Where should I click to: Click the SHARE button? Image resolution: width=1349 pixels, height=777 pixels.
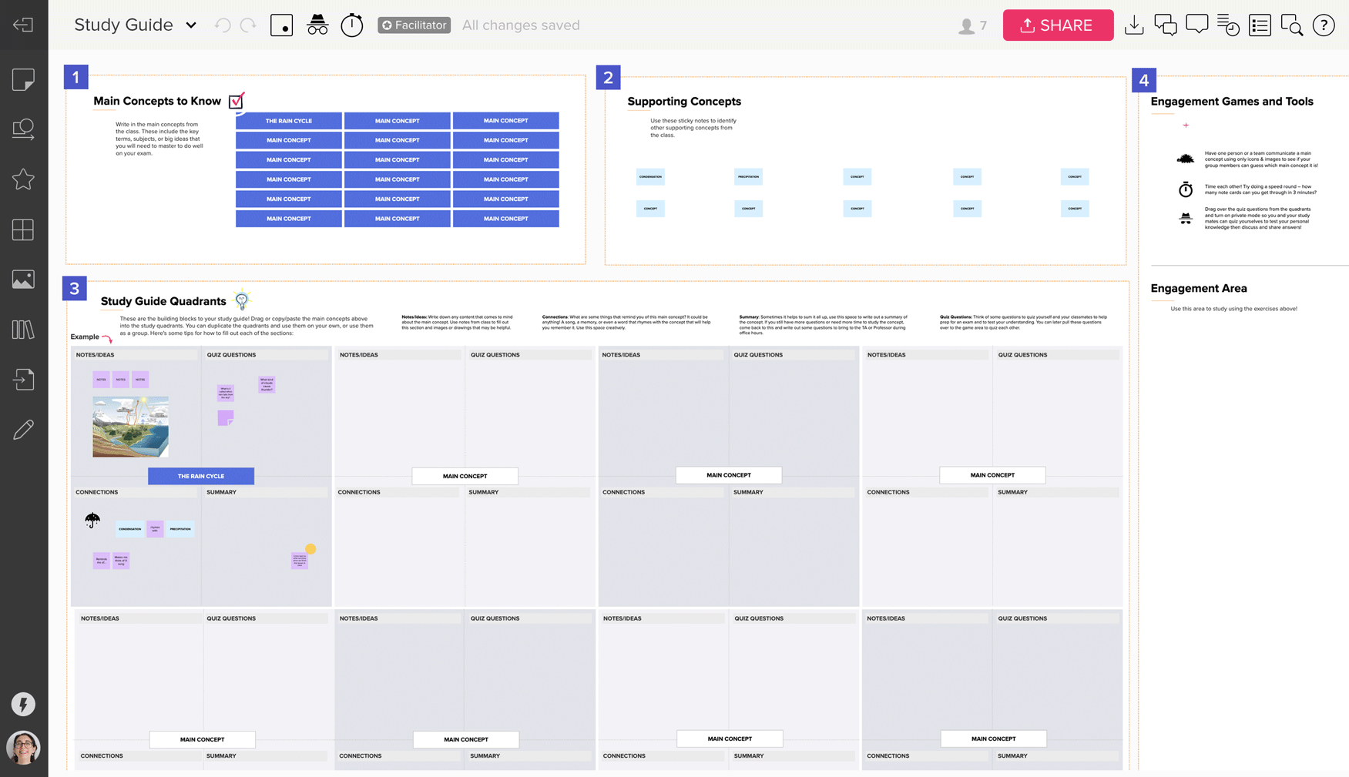click(1058, 25)
